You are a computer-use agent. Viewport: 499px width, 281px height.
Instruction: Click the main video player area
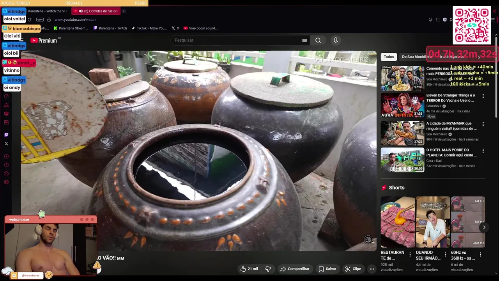(199, 151)
